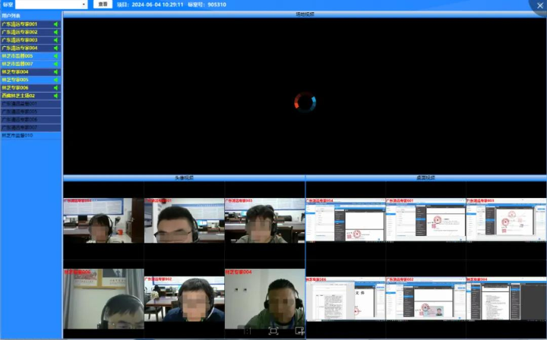Toggle audio for 广东清远专家004 in list
This screenshot has height=340, width=547.
point(55,48)
